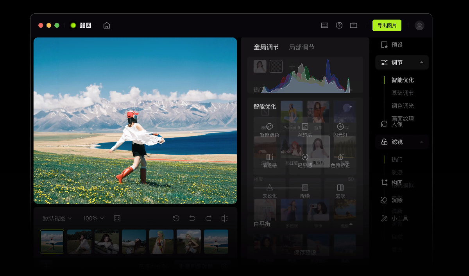Open the 预设 presets section
The height and width of the screenshot is (276, 469).
tap(392, 45)
